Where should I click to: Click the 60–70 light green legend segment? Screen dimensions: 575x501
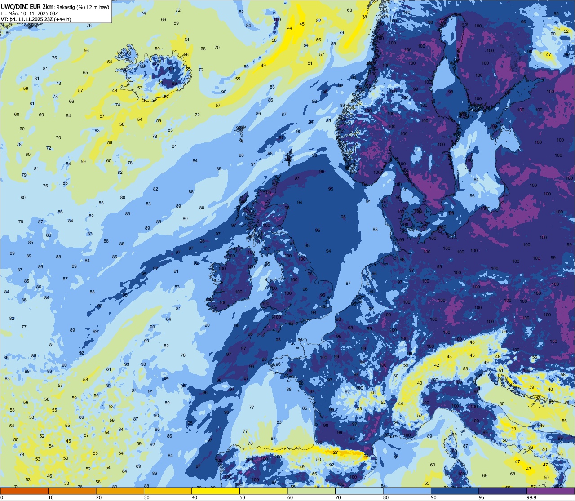click(x=311, y=491)
